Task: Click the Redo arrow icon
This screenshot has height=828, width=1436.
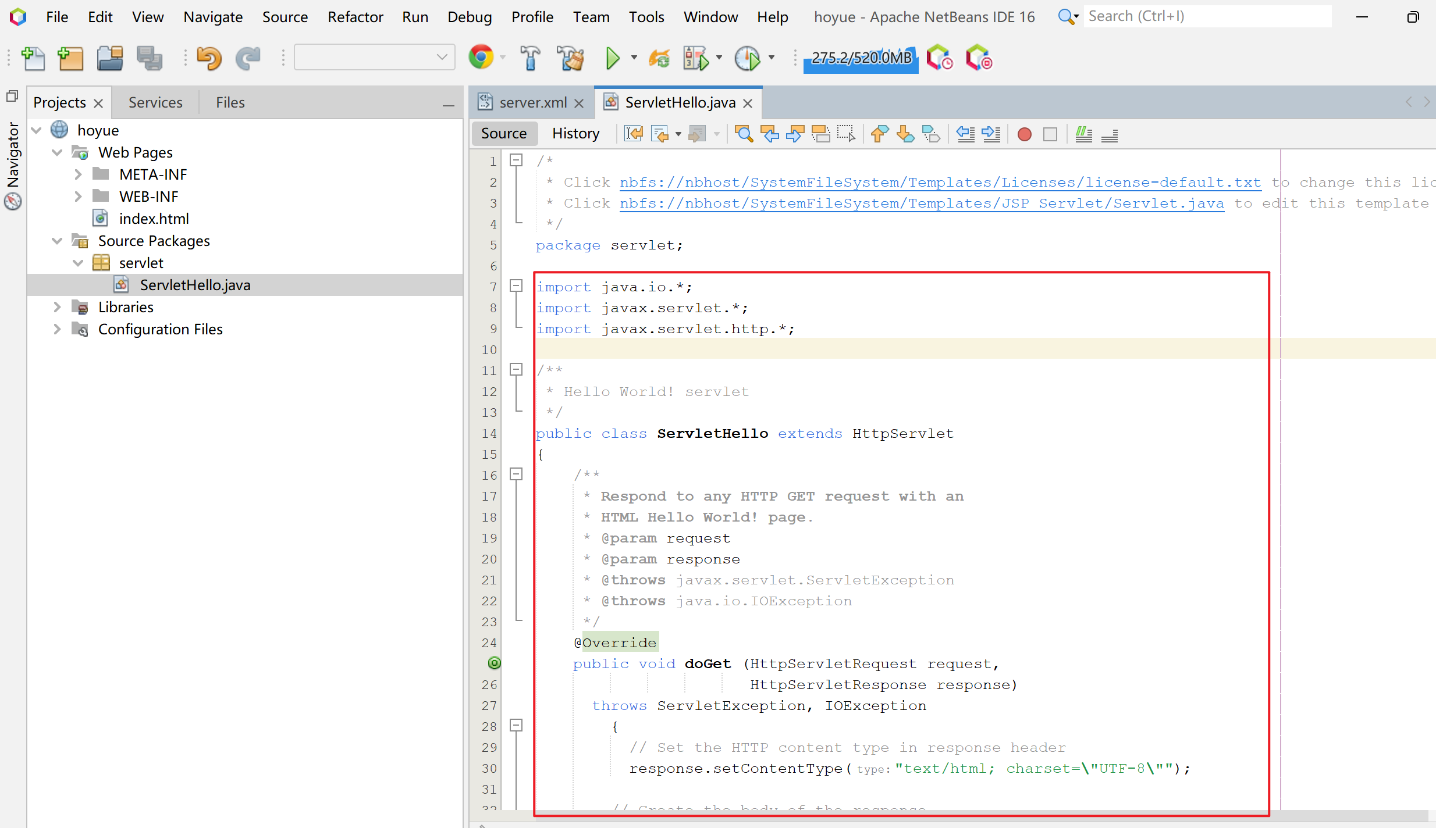Action: (248, 58)
